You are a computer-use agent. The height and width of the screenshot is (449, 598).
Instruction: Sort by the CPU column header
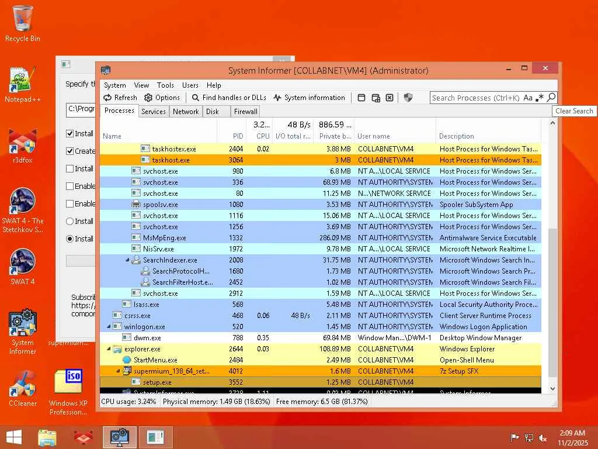[x=259, y=130]
